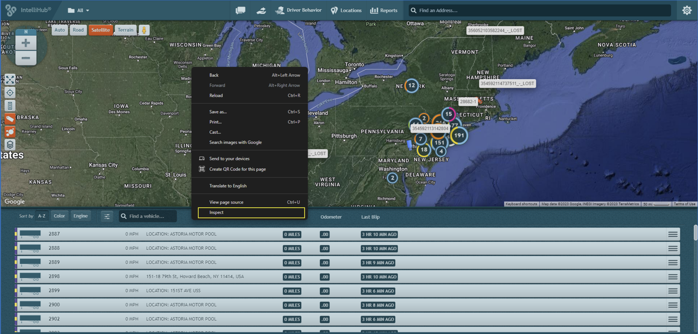The height and width of the screenshot is (334, 698).
Task: Click the orange tag icon on map sidebar
Action: [x=10, y=119]
